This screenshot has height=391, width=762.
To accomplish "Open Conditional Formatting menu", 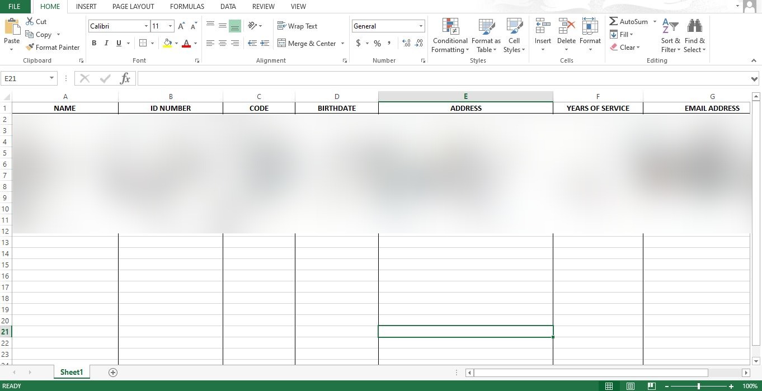I will point(450,36).
